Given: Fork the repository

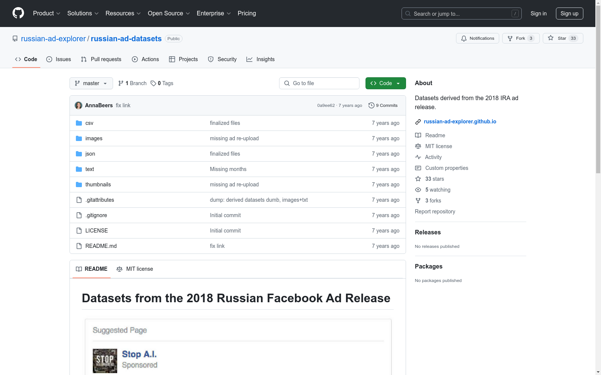Looking at the screenshot, I should tap(521, 38).
